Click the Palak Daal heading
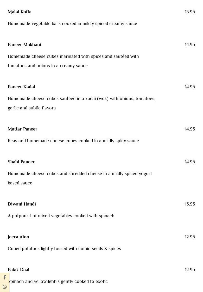This screenshot has width=203, height=292. [x=18, y=270]
